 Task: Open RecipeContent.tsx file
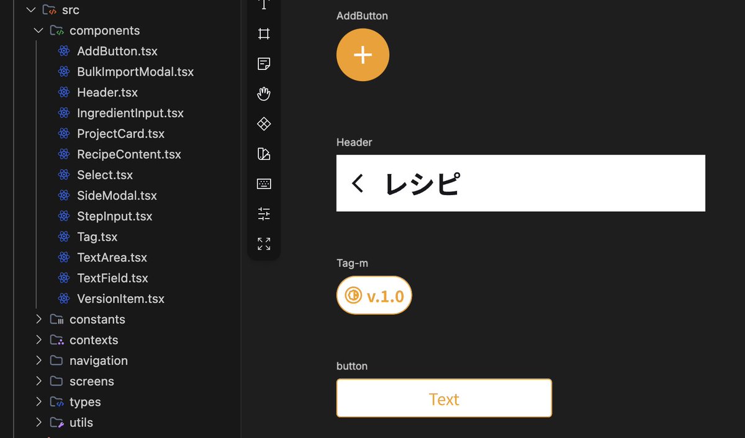coord(129,154)
